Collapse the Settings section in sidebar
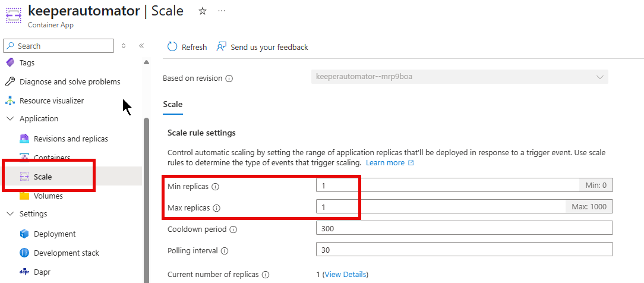 (10, 214)
